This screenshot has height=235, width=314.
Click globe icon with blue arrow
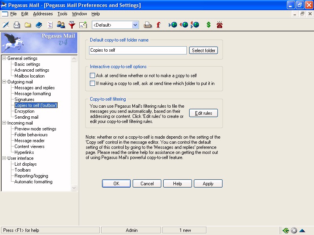173,25
